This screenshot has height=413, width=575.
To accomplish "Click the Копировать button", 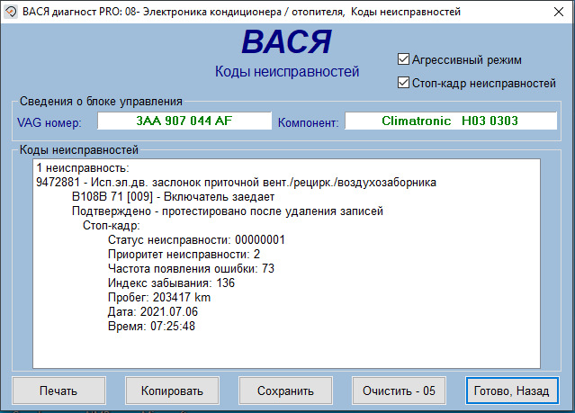I will (x=172, y=391).
